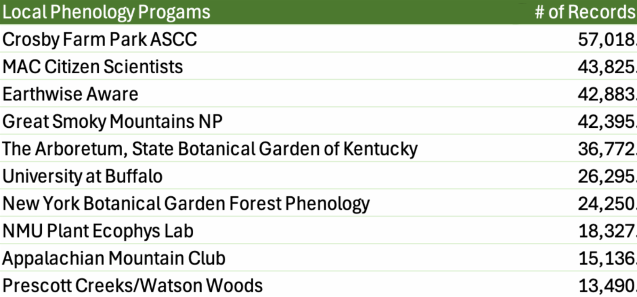637x297 pixels.
Task: Click the 42,395 records value
Action: point(606,122)
